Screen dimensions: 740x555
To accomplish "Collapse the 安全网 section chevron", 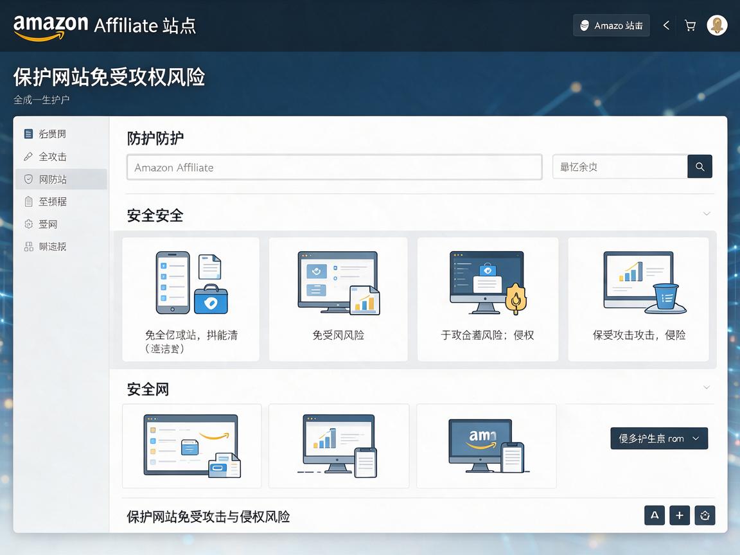I will click(x=707, y=387).
